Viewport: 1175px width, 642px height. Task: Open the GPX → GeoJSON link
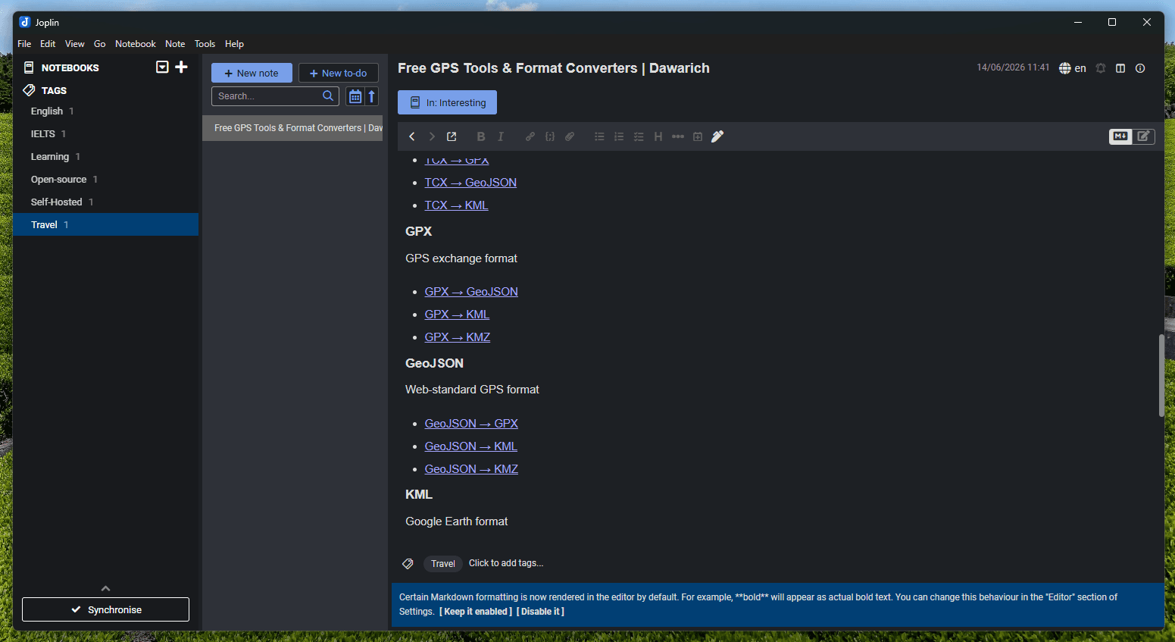tap(471, 292)
